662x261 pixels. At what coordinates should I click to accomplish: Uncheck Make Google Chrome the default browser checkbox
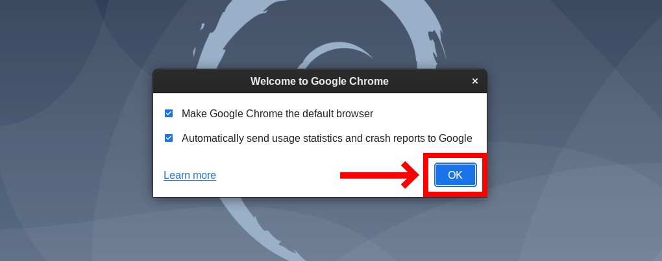(169, 114)
